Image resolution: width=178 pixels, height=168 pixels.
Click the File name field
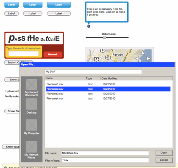(x=105, y=153)
